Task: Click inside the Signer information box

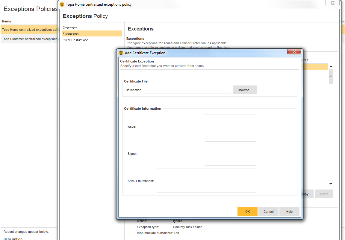Action: 230,153
